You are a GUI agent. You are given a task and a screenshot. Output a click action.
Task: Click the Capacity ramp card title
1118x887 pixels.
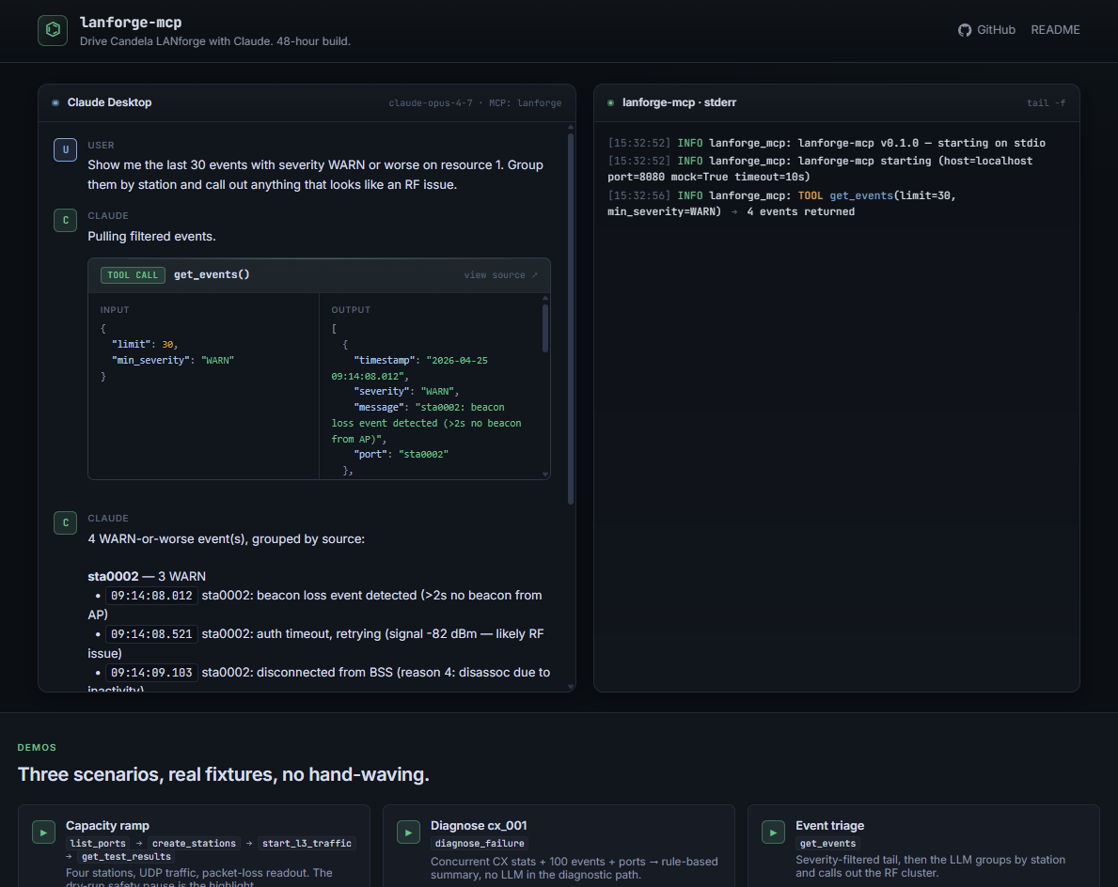[108, 825]
